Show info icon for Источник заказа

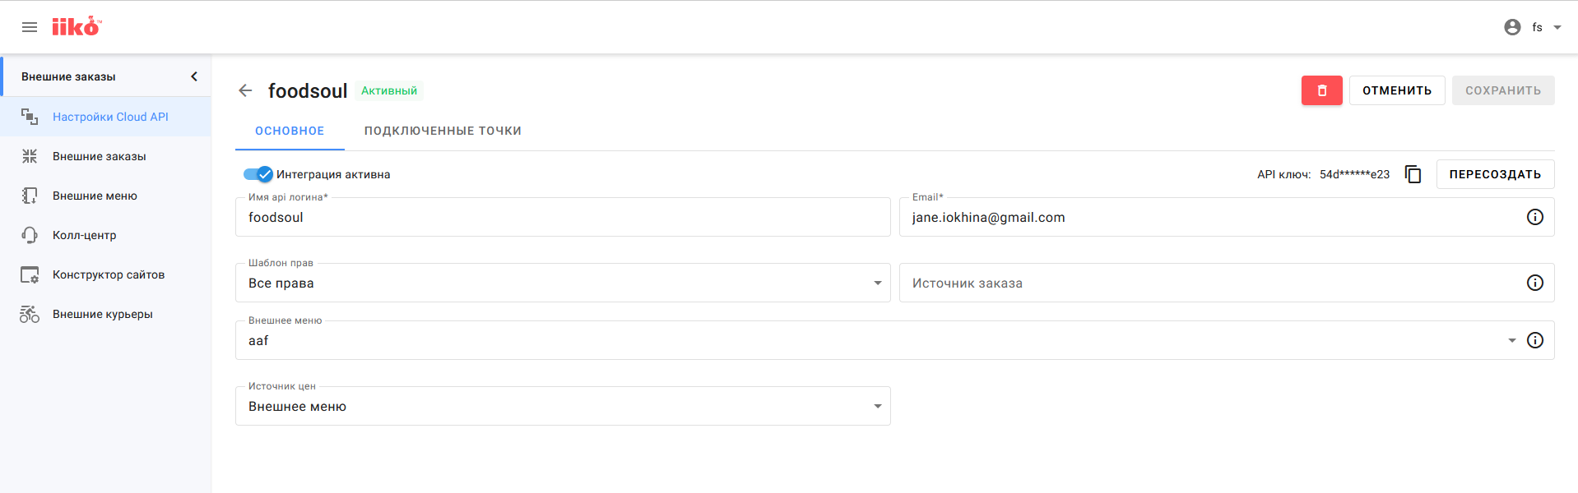point(1534,283)
